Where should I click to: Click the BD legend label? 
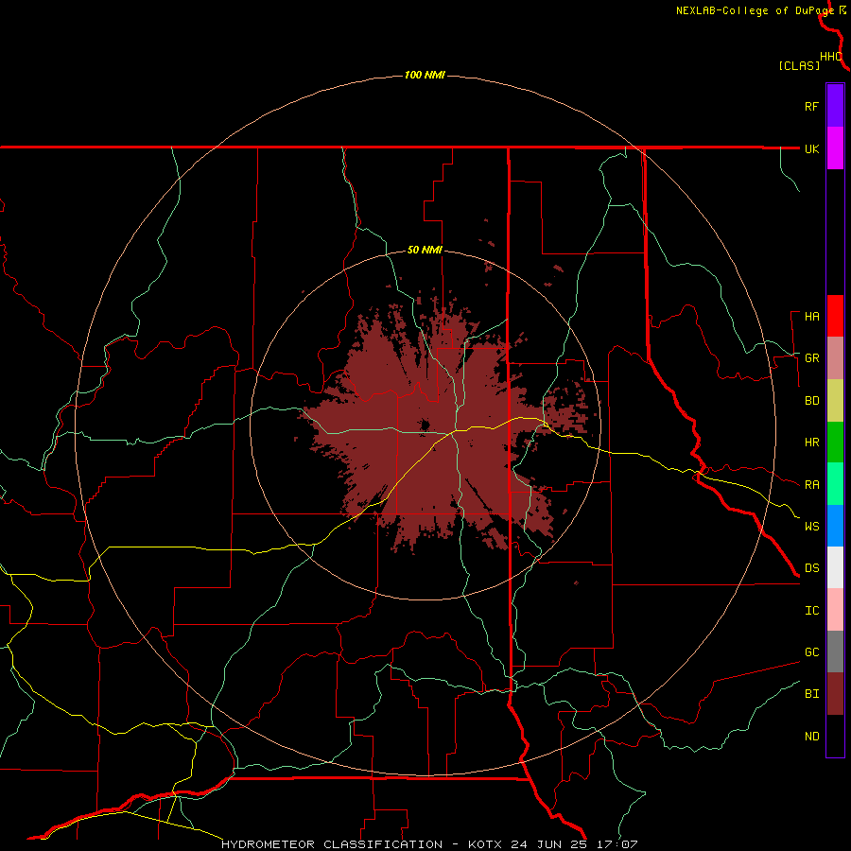[x=811, y=401]
